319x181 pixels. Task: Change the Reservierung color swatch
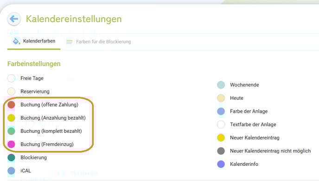pos(11,91)
